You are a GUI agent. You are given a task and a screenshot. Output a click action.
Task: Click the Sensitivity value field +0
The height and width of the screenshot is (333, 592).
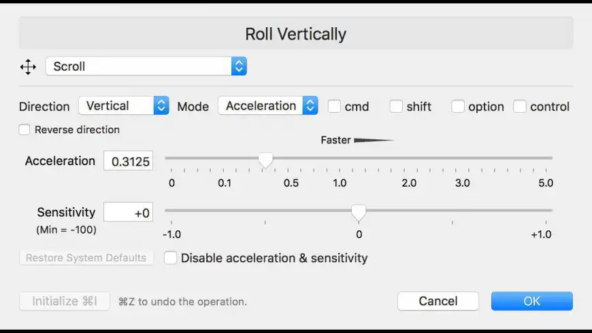click(129, 212)
